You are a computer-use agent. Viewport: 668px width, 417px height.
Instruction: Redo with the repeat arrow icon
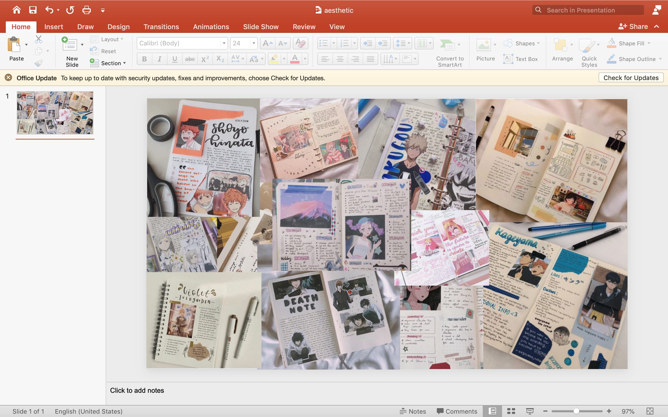70,10
